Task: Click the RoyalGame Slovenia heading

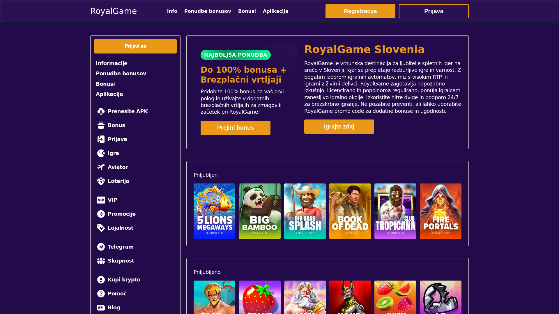Action: tap(364, 49)
